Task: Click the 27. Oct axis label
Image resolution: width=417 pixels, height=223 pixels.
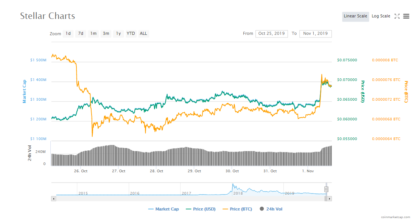Action: coord(118,171)
